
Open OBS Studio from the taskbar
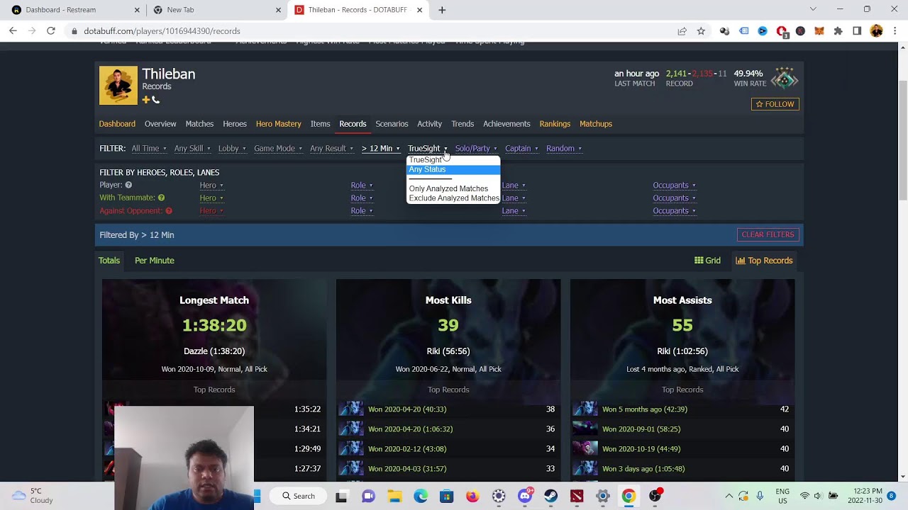pyautogui.click(x=655, y=496)
